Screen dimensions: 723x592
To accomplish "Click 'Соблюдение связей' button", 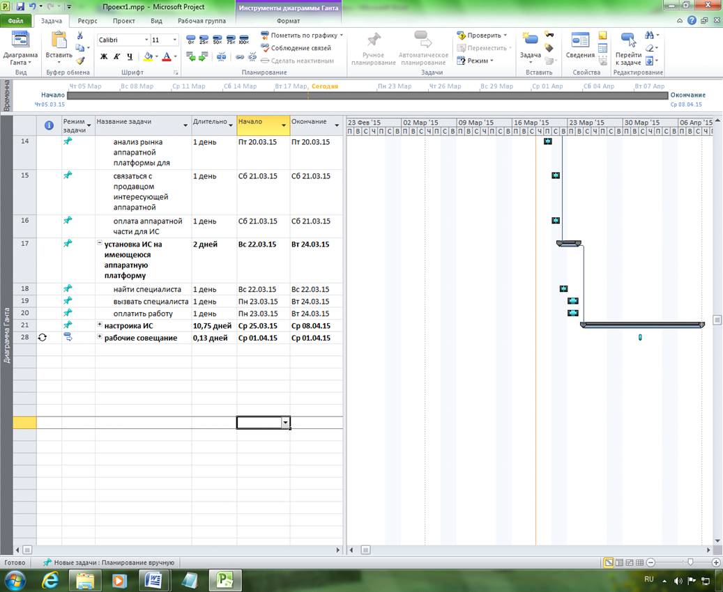I will (x=296, y=48).
